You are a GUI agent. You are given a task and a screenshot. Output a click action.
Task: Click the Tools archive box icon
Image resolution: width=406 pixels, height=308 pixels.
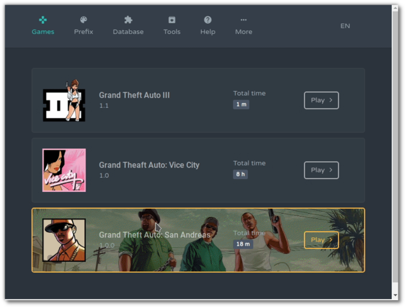(x=172, y=20)
